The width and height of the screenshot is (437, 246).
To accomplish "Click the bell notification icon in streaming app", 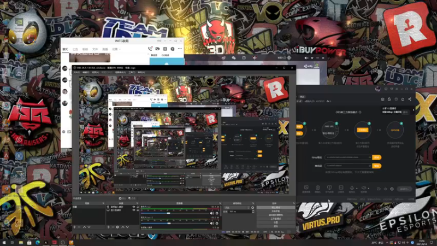I will click(403, 99).
